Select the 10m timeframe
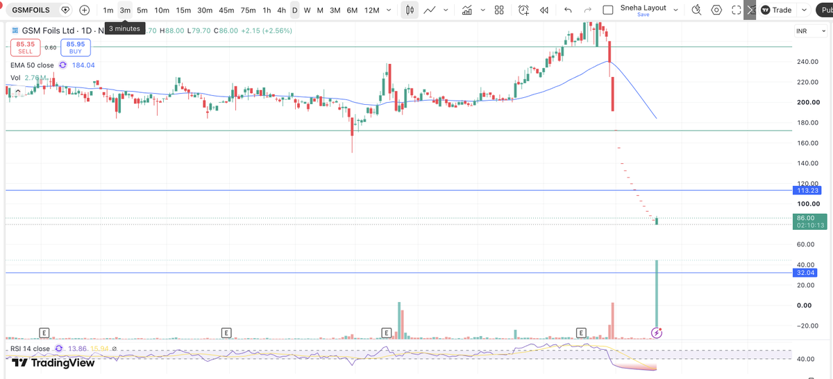 pos(162,10)
